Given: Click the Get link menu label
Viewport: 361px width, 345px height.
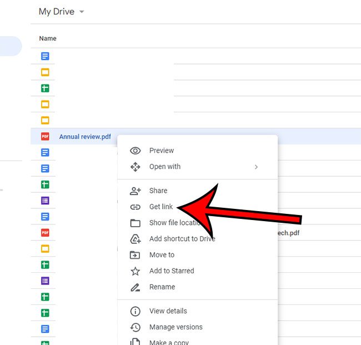Looking at the screenshot, I should 161,207.
